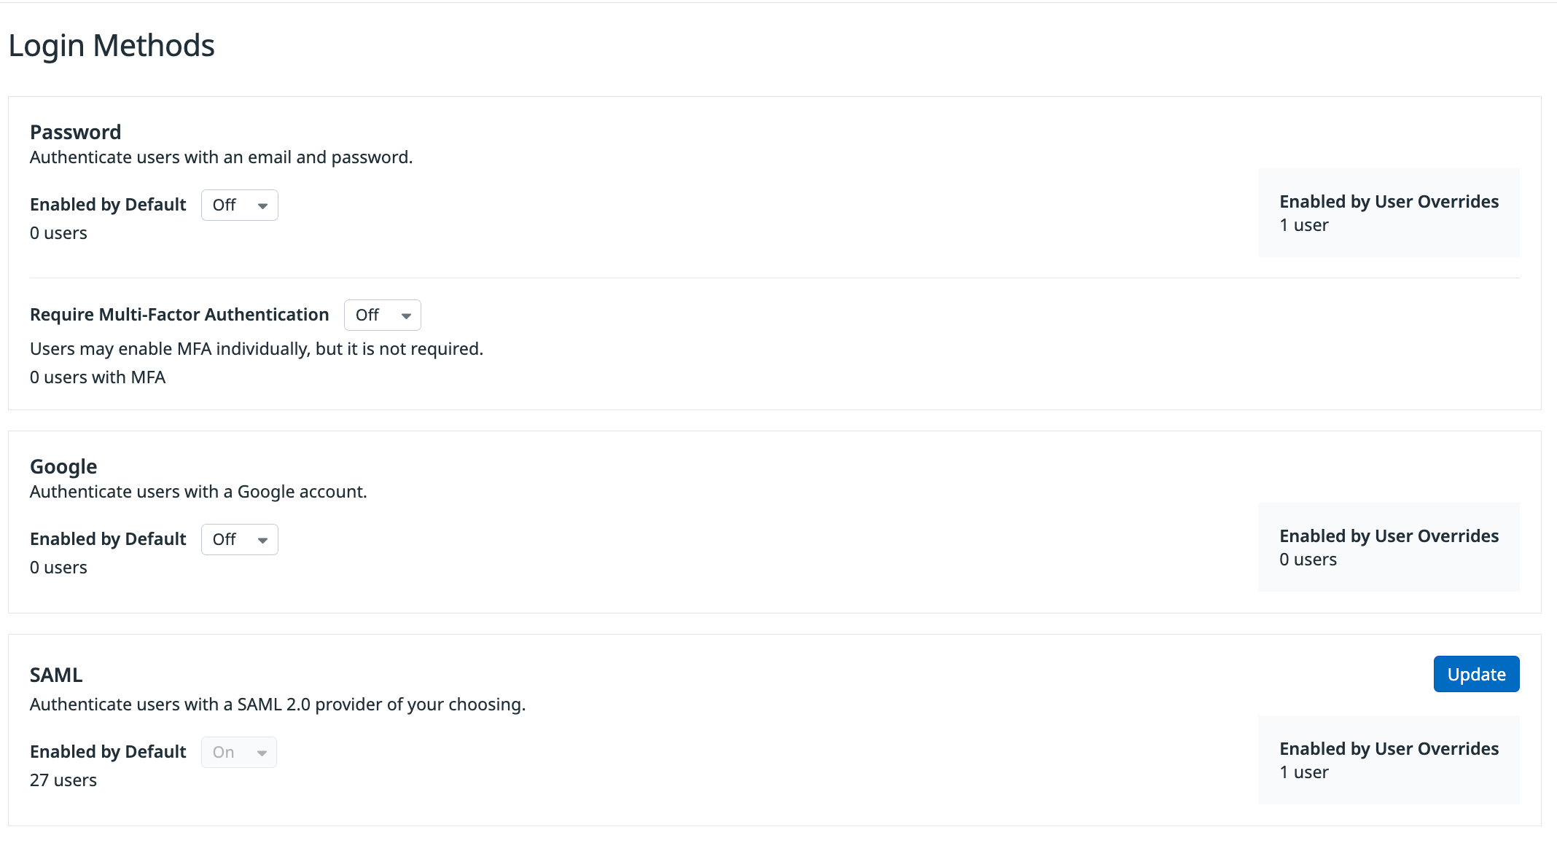
Task: Click the 27 users count under SAML
Action: pyautogui.click(x=63, y=780)
